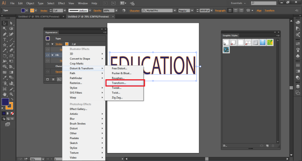Toggle visibility of the Stroke attribute
302x161 pixels.
(x=47, y=44)
